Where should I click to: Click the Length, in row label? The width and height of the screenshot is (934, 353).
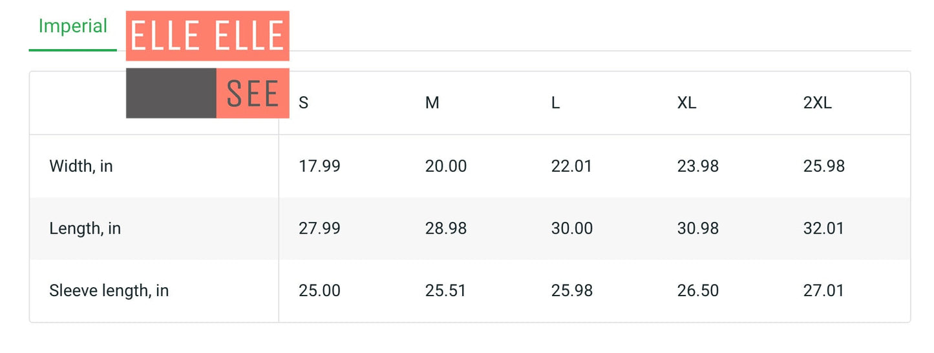point(85,228)
